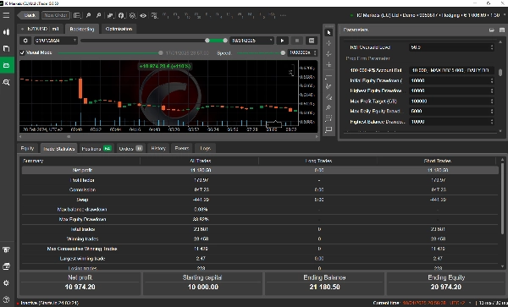Click the Visual Mode progress slider handle
The width and height of the screenshot is (508, 307).
coord(160,52)
